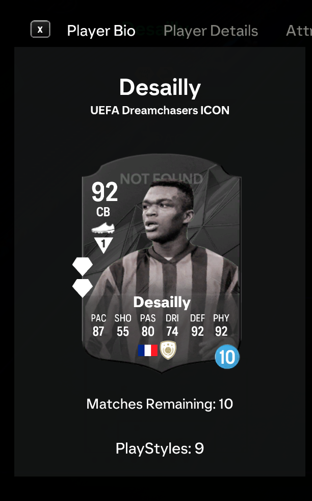Click the PAC 87 stat
This screenshot has width=312, height=501.
click(98, 325)
